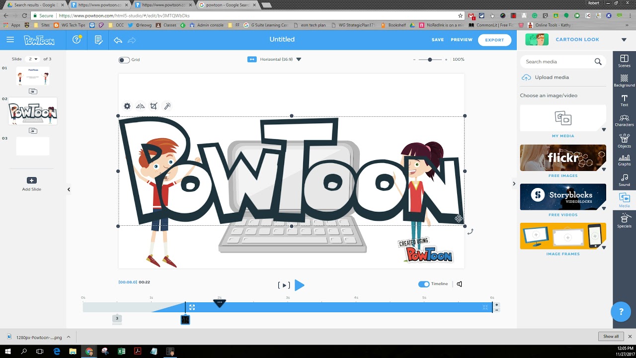Open Excel from the Windows taskbar
The image size is (636, 358).
pyautogui.click(x=121, y=351)
